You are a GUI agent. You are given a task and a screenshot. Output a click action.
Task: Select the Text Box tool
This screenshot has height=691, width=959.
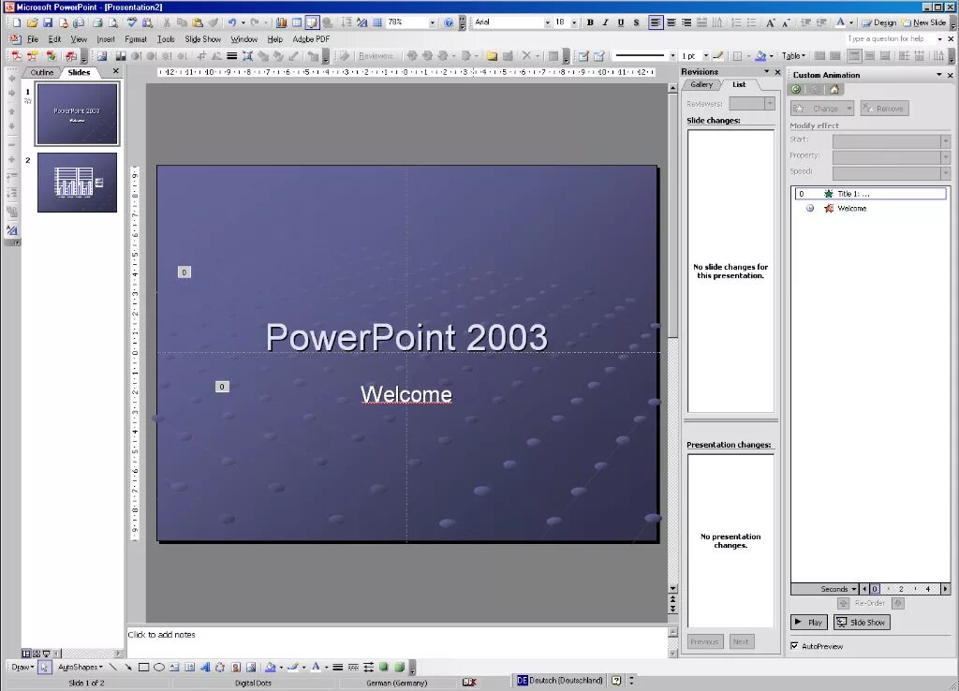[x=173, y=667]
